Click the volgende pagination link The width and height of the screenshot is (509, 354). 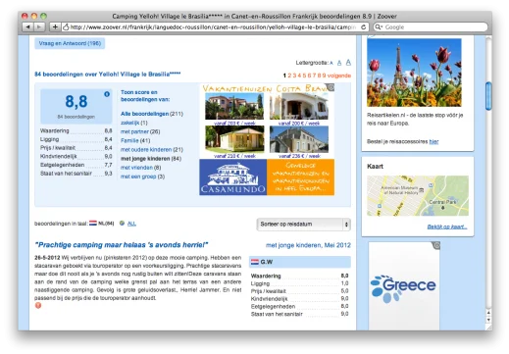[x=339, y=76]
